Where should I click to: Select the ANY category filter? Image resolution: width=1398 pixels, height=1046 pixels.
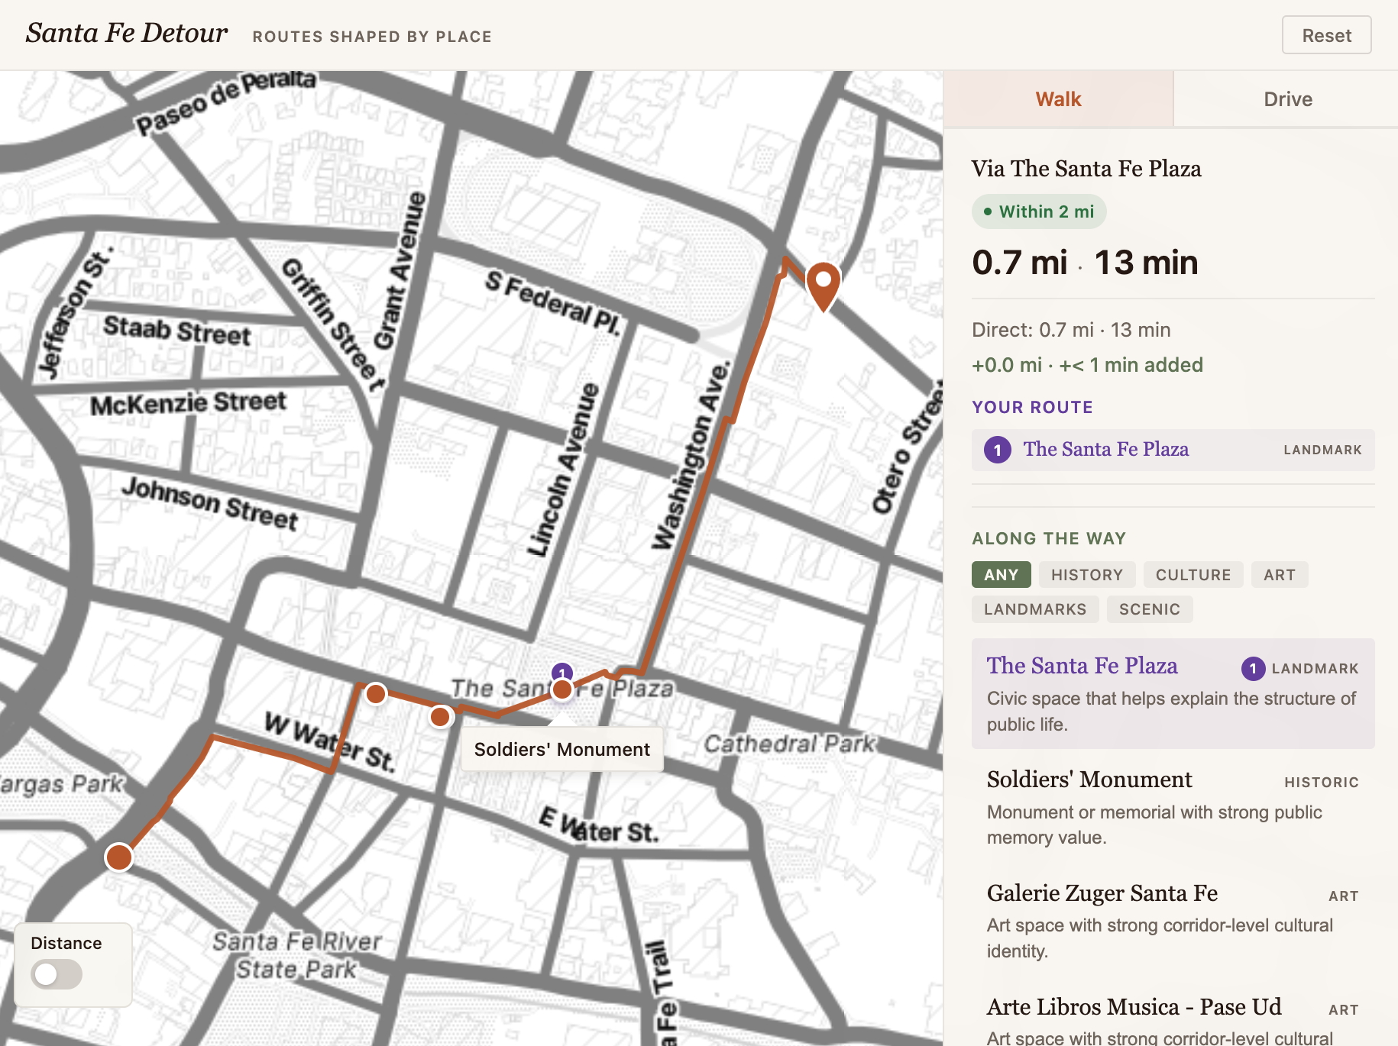tap(1001, 574)
